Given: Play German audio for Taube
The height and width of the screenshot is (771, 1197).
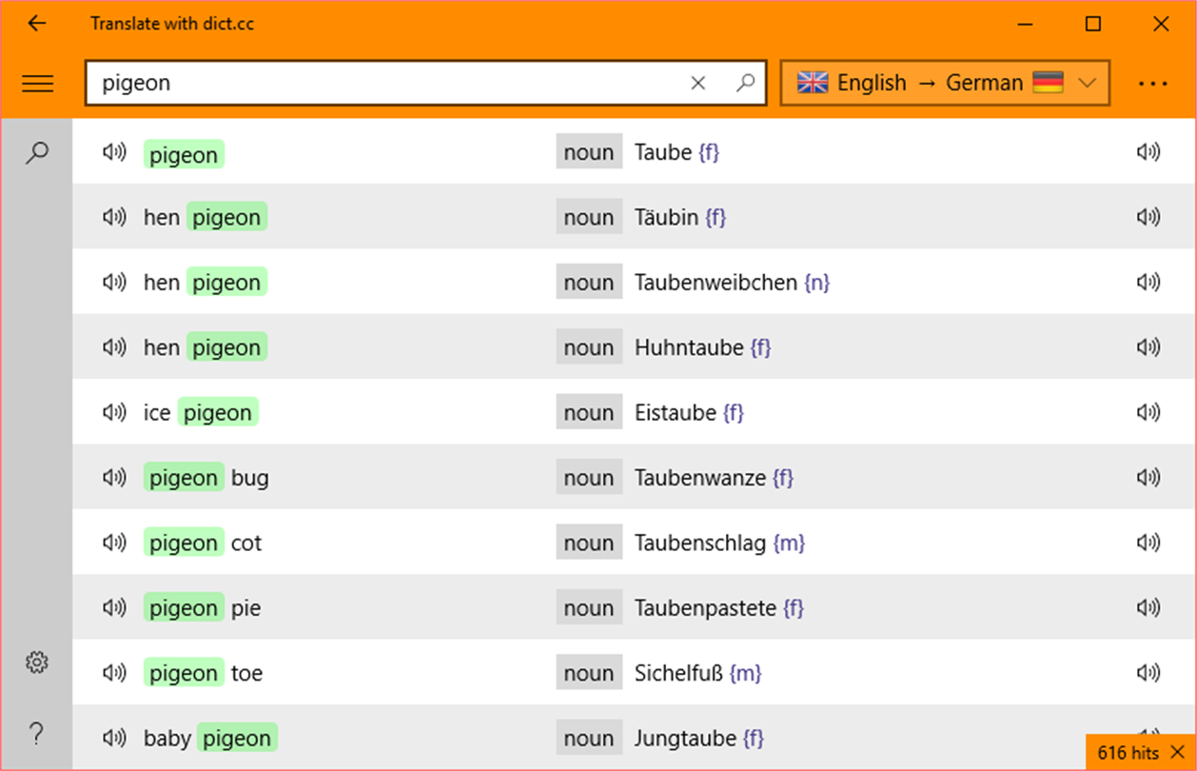Looking at the screenshot, I should coord(1148,152).
